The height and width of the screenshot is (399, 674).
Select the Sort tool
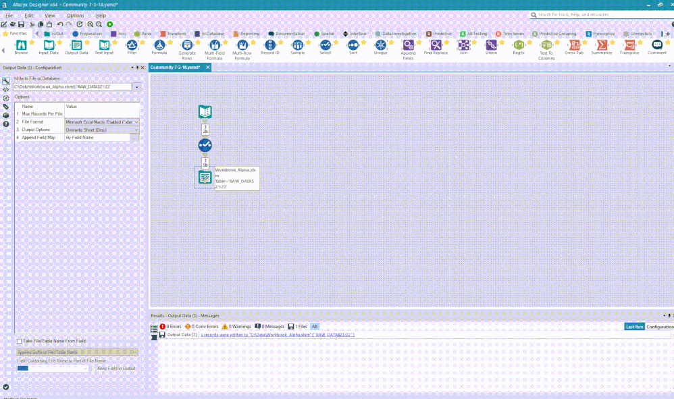pos(353,47)
